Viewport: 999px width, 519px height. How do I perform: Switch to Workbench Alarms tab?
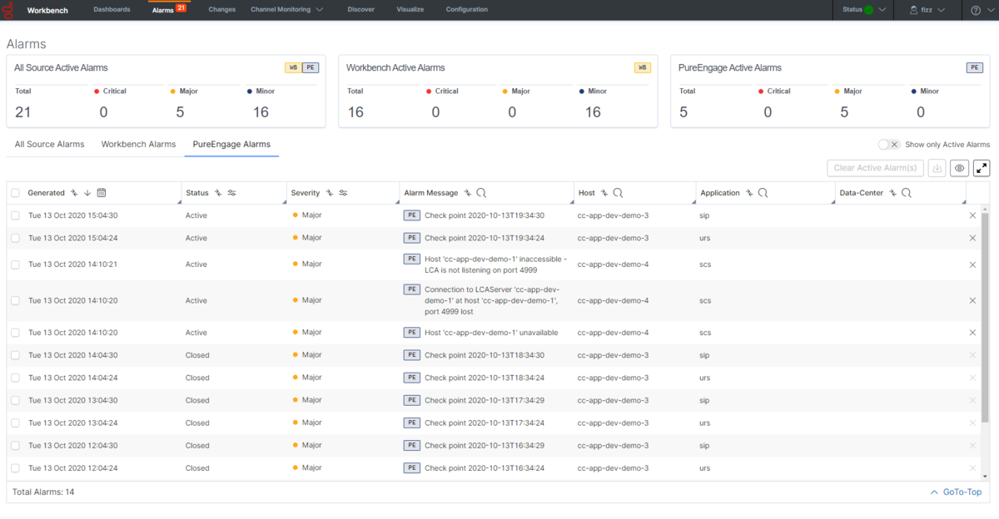[138, 144]
